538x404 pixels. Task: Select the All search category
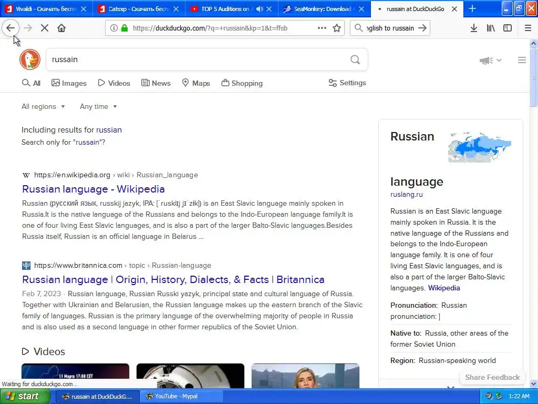click(x=31, y=83)
